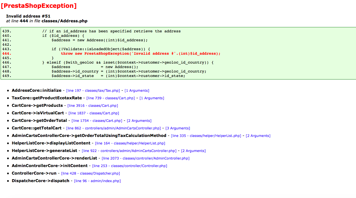
Task: Open link 'line 197 - classes/tax/Tax.php'
Action: coord(93,91)
